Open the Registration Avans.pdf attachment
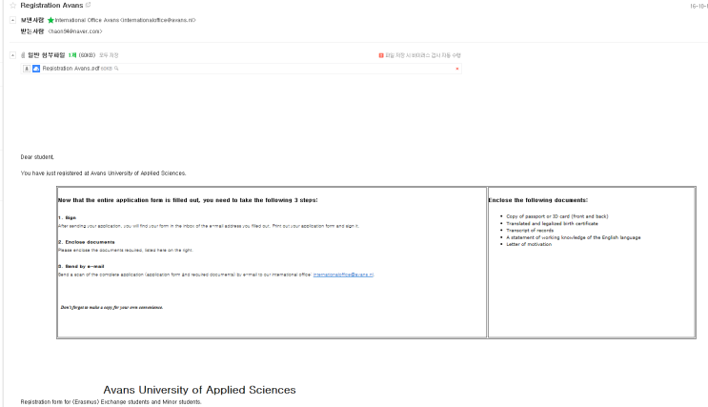Screen dimensions: 708x407 (x=71, y=69)
